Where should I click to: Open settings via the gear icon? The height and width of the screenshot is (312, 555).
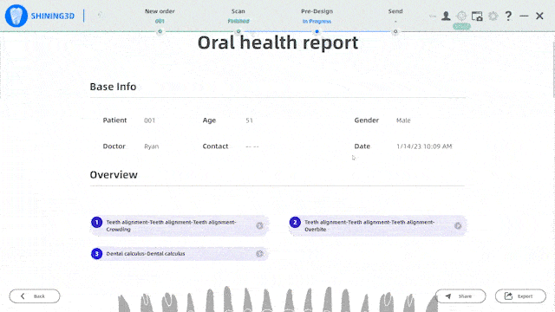[x=493, y=16]
